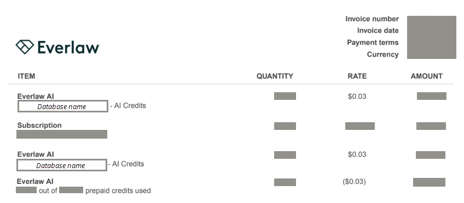This screenshot has width=464, height=203.
Task: Click the AMOUNT column header
Action: (x=426, y=76)
